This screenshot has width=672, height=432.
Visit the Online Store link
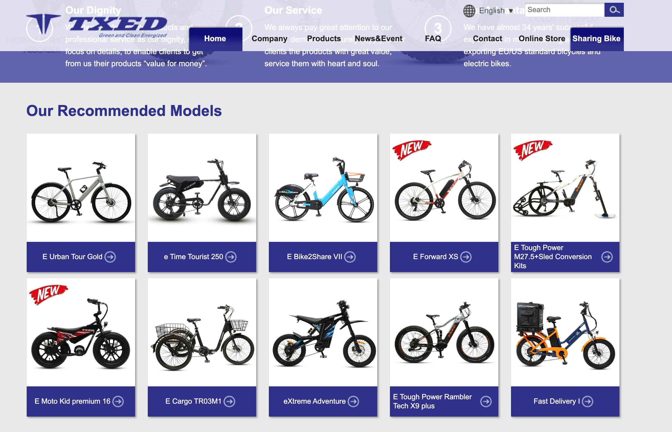point(542,38)
